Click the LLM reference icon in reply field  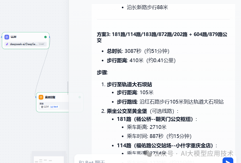[43, 106]
